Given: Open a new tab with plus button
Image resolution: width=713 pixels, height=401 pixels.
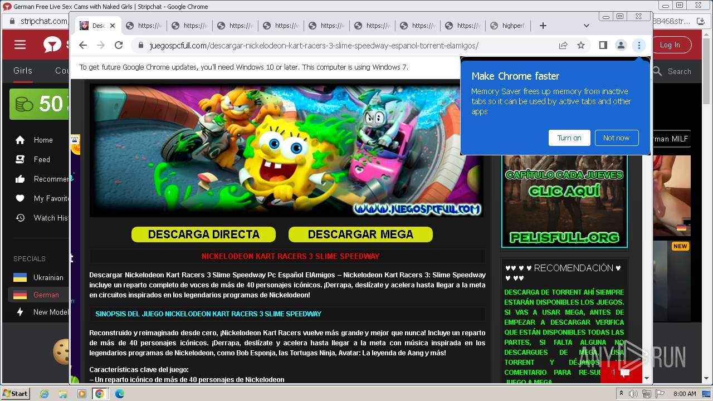Looking at the screenshot, I should [x=543, y=26].
